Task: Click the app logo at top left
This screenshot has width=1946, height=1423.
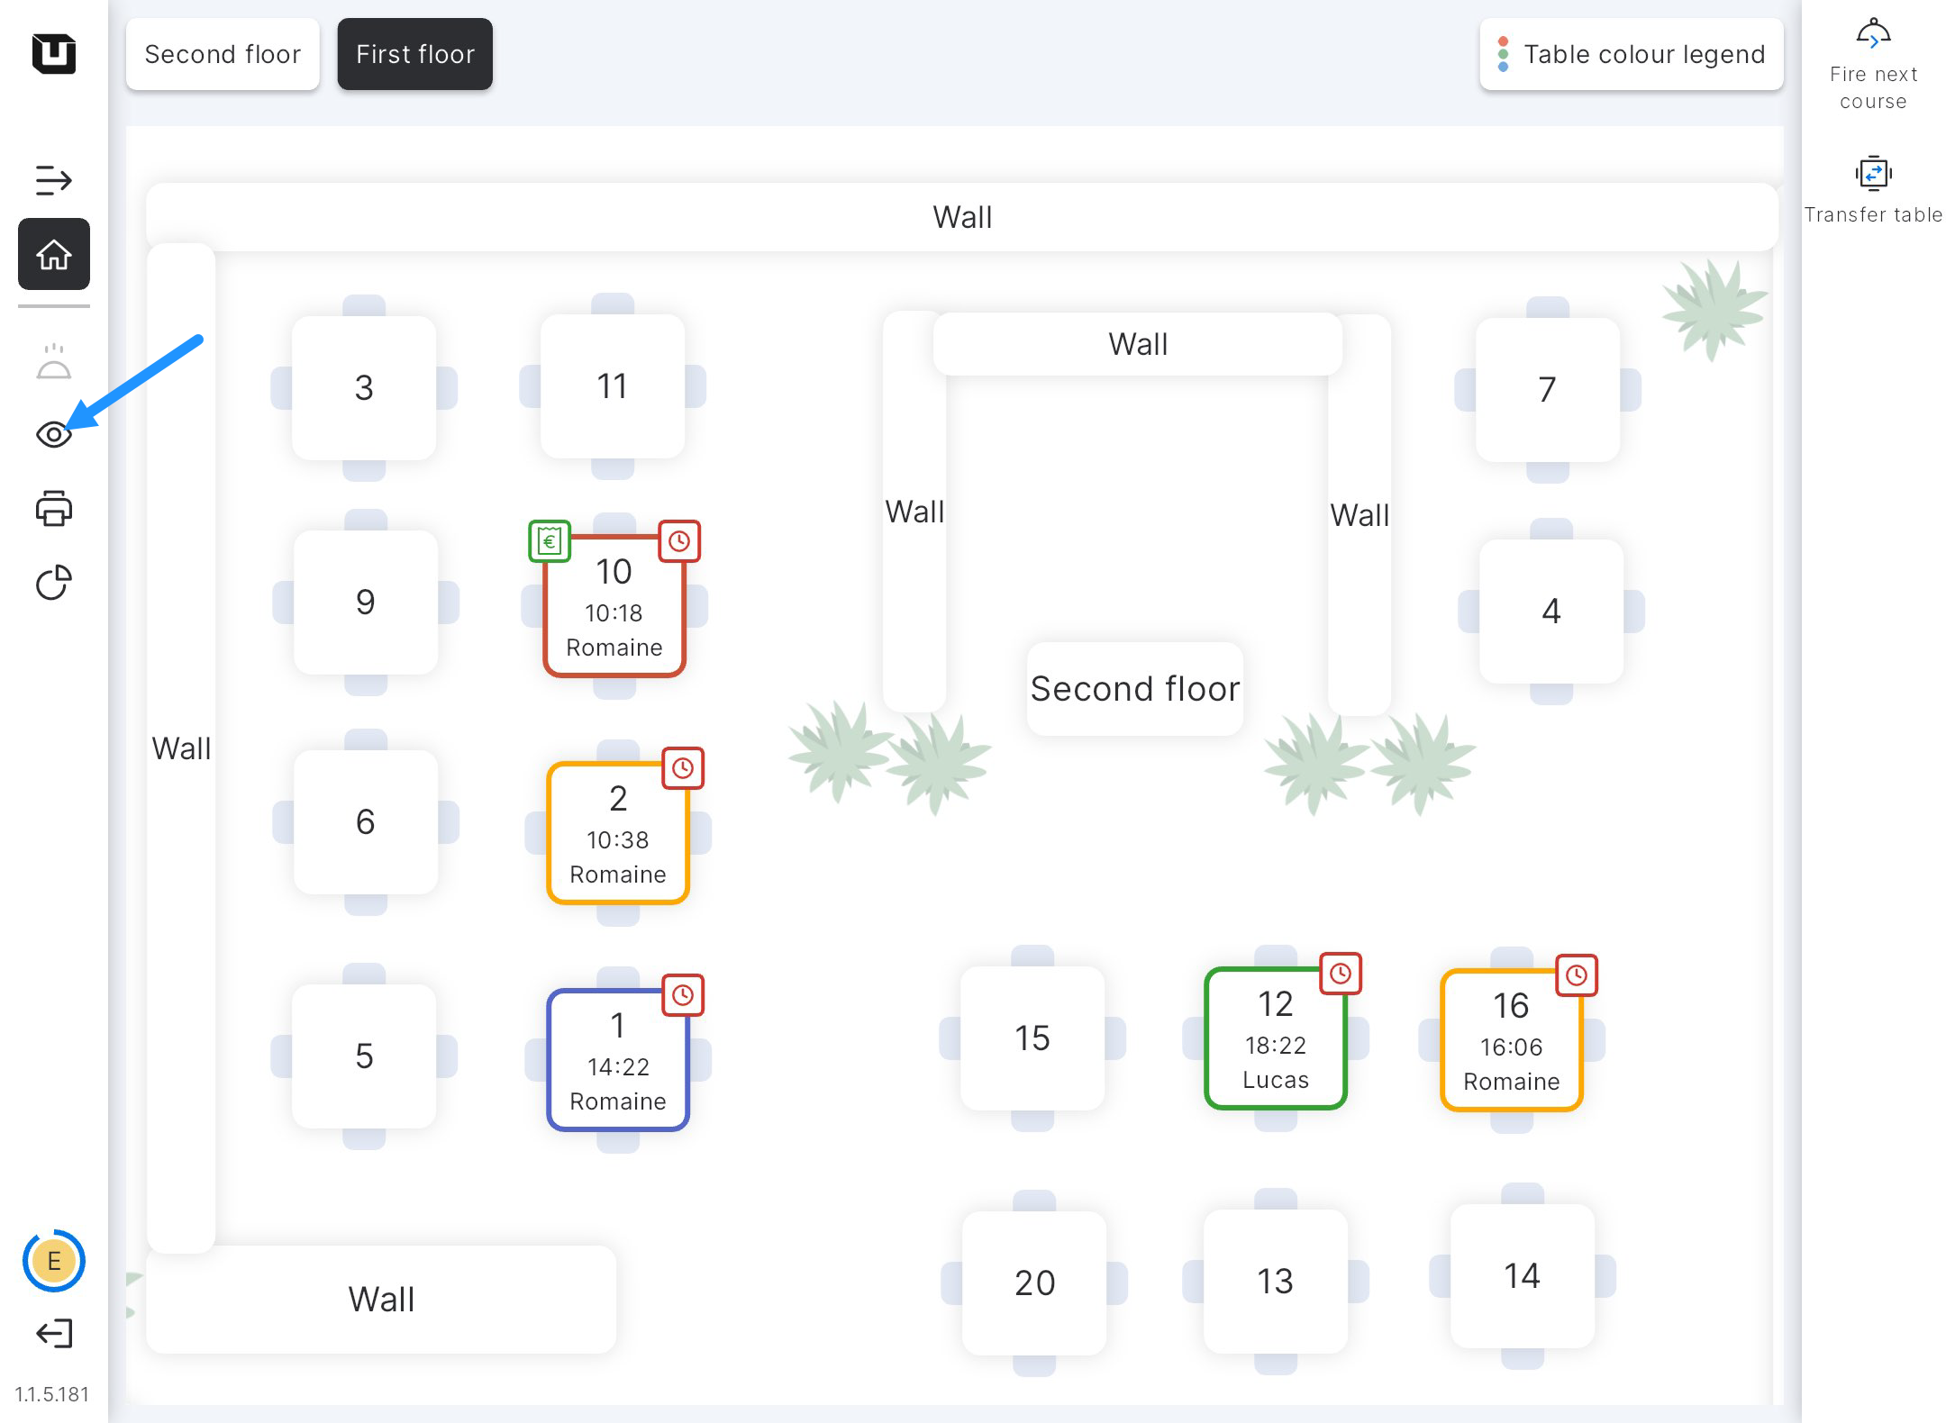Action: point(54,53)
